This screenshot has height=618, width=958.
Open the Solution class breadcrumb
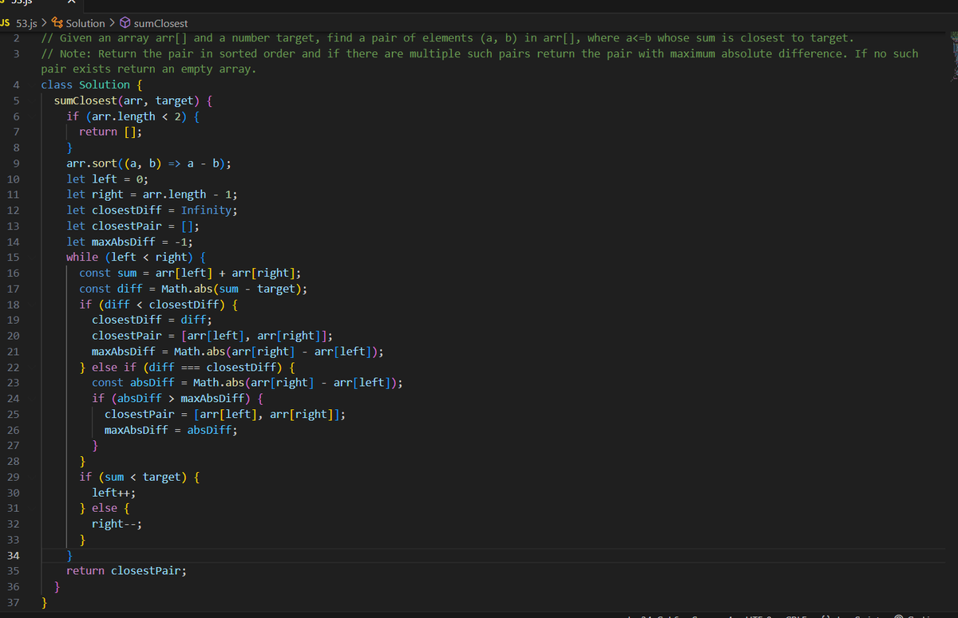click(79, 23)
